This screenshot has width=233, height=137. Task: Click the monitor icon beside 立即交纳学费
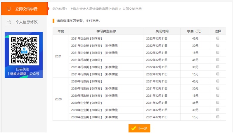(x=9, y=9)
